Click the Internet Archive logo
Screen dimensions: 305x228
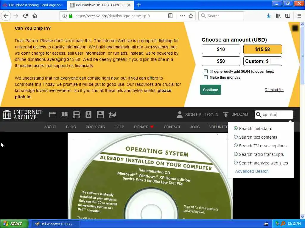point(23,114)
